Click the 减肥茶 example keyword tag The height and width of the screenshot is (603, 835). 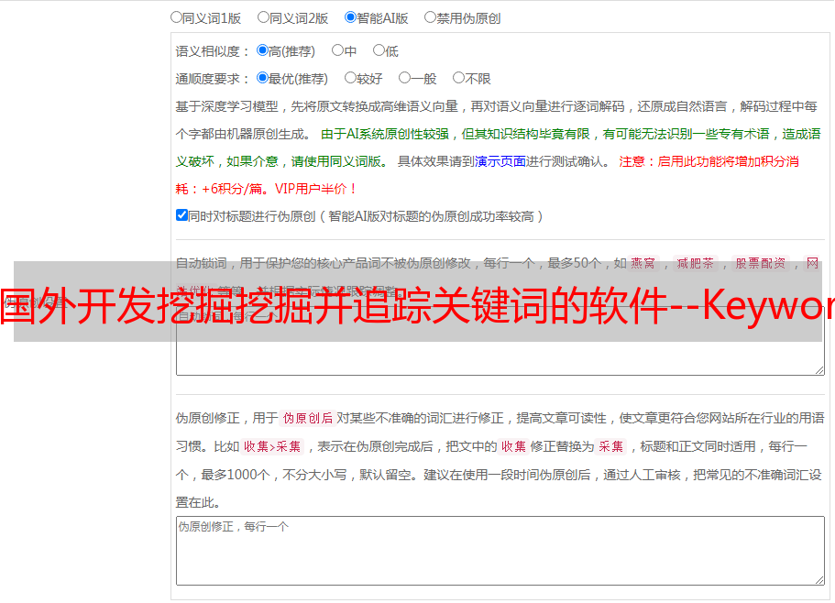(695, 263)
